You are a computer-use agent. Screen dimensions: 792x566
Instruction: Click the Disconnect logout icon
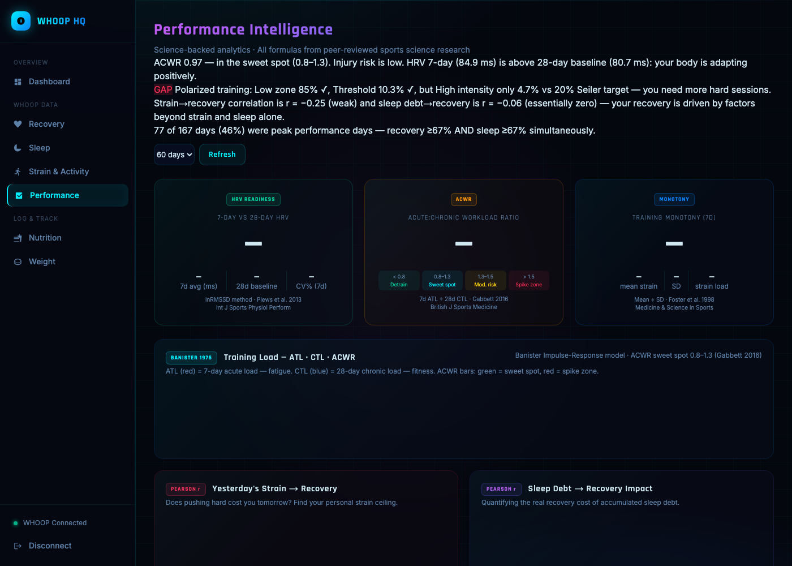(x=18, y=546)
